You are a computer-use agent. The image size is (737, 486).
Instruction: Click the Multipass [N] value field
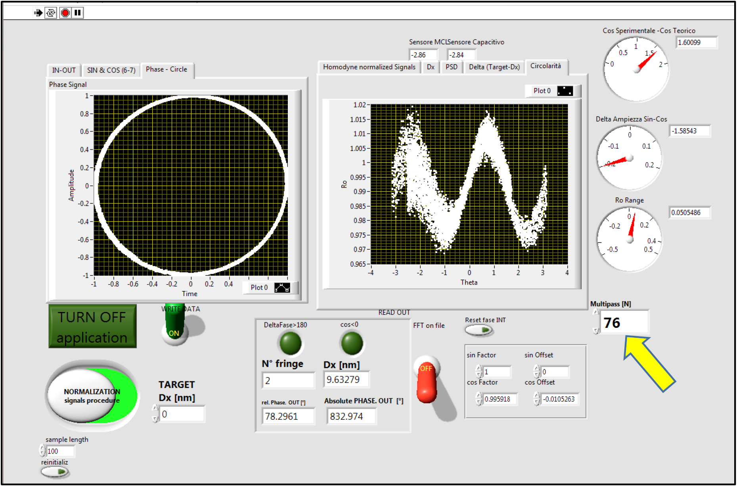(624, 322)
